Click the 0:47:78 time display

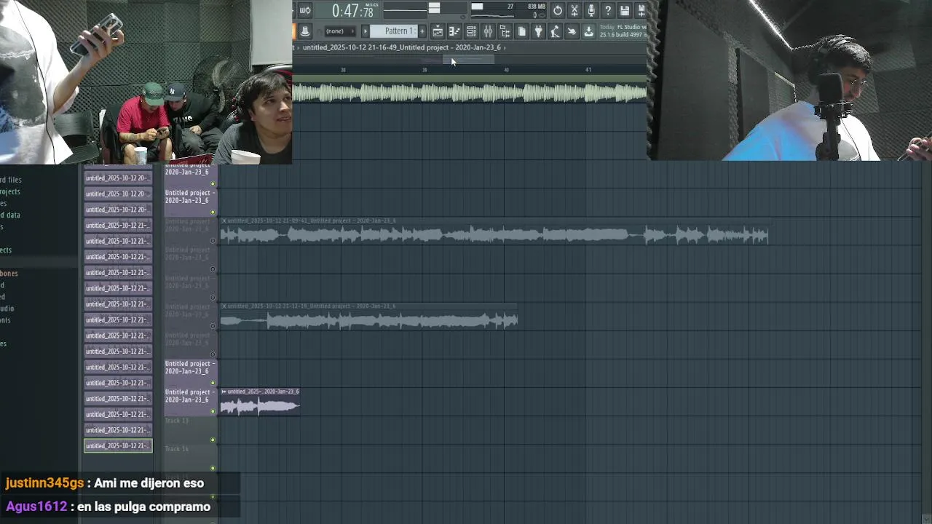[352, 11]
